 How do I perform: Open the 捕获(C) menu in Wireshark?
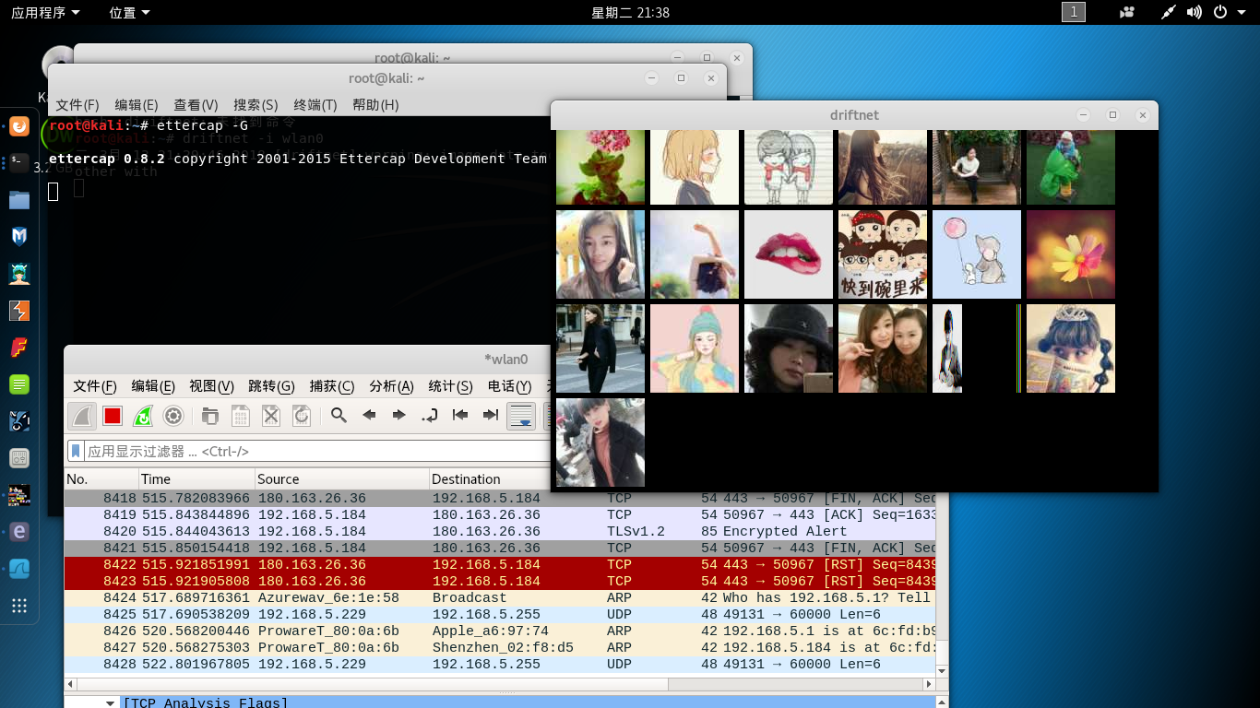click(332, 386)
